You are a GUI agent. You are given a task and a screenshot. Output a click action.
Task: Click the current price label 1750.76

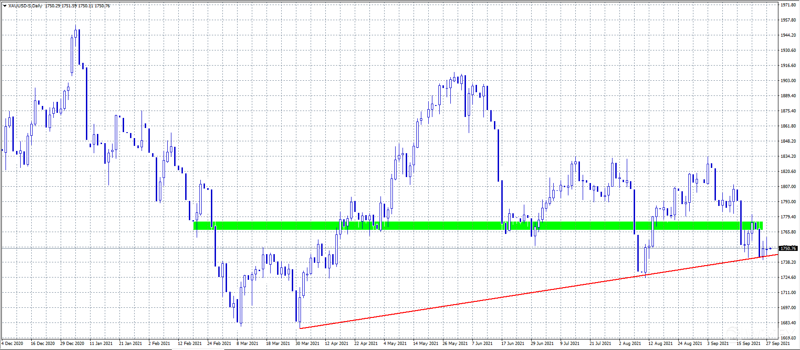pos(789,249)
